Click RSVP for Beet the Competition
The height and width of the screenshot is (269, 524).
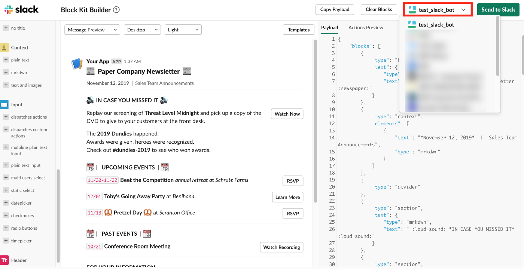click(293, 181)
